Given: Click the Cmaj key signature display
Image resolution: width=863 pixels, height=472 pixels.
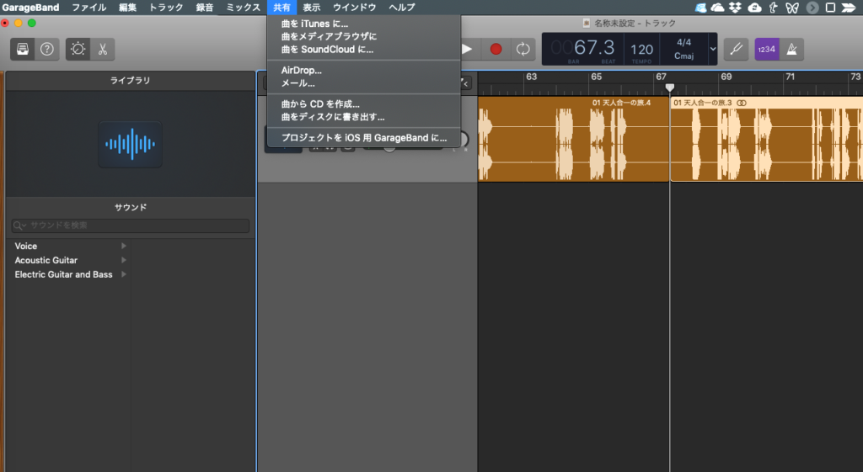Looking at the screenshot, I should (684, 56).
